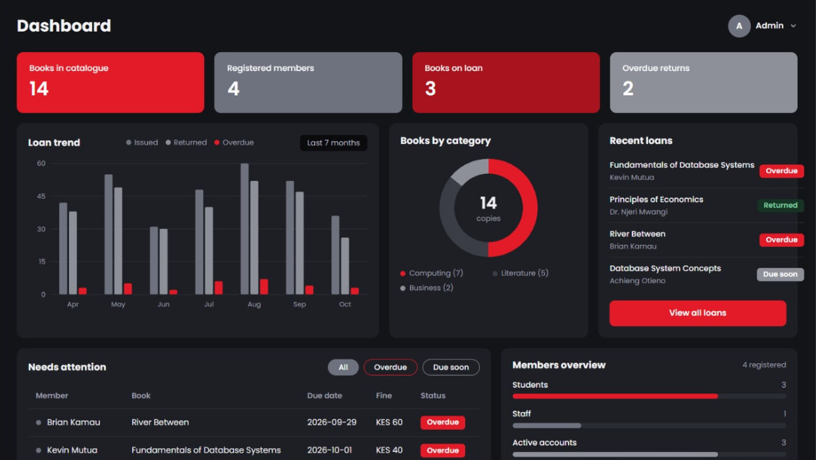Click the Active accounts progress bar
Viewport: 816px width, 460px height.
point(649,454)
